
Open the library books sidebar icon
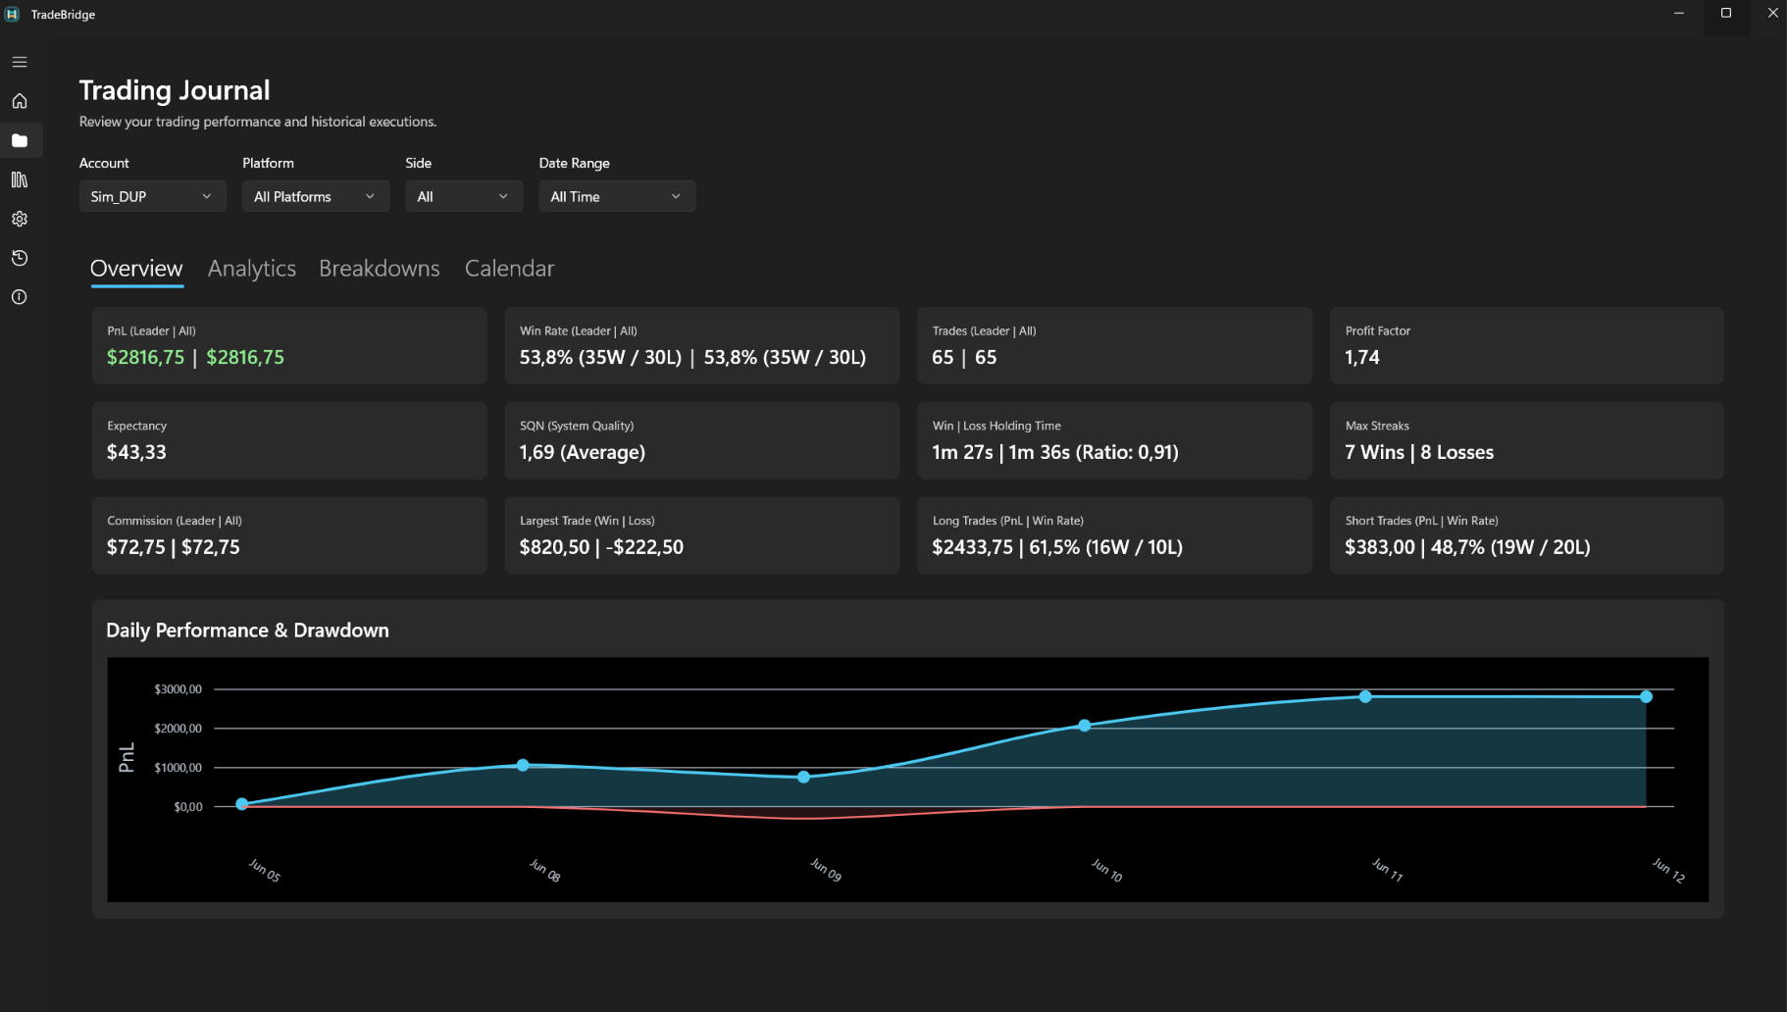(20, 179)
